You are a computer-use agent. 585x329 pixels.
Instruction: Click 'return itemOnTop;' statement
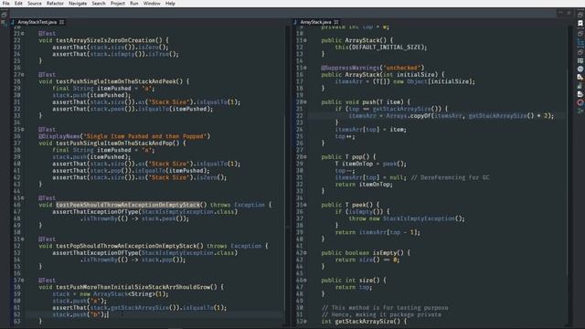tap(364, 185)
